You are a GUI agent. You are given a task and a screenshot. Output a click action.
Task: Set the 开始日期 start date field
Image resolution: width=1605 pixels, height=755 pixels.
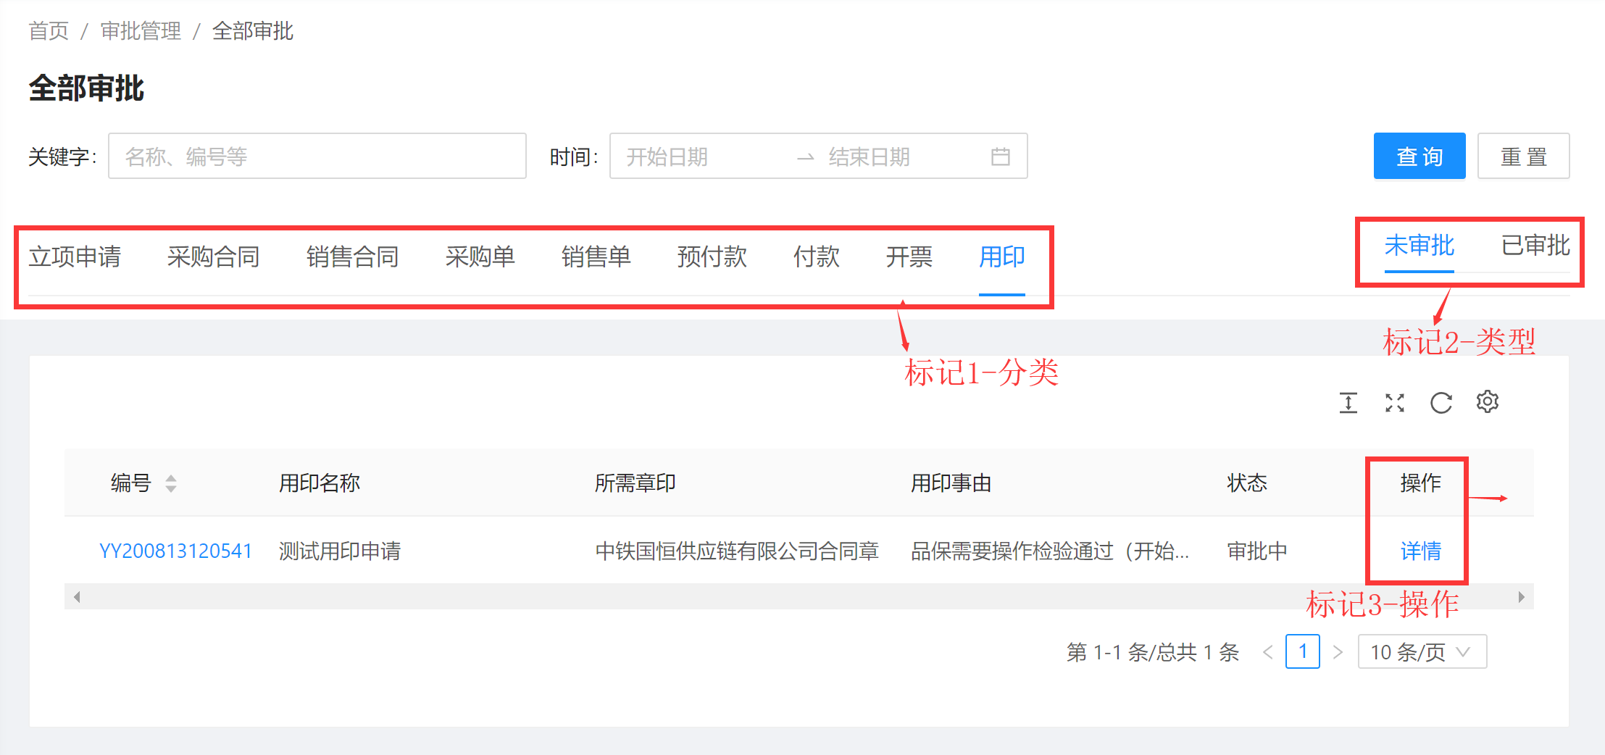click(667, 157)
